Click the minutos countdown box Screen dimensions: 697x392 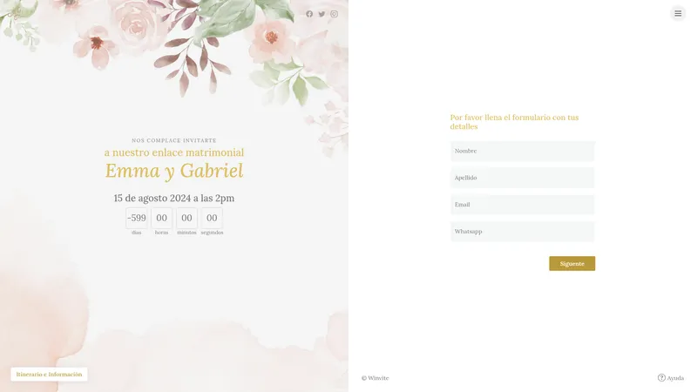click(186, 218)
